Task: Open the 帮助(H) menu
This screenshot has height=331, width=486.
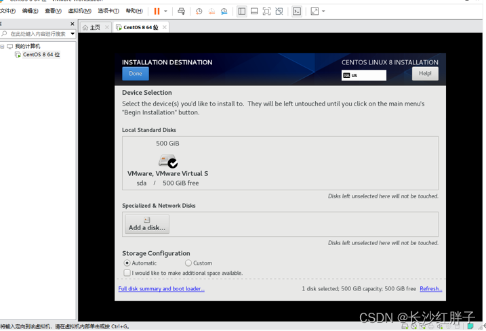Action: coord(134,11)
